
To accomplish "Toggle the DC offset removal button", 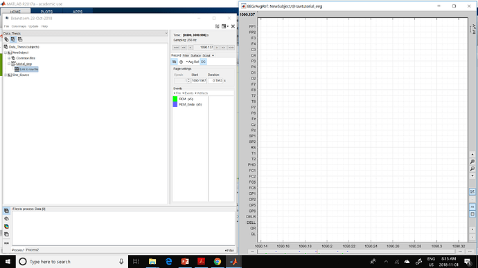I will click(204, 61).
